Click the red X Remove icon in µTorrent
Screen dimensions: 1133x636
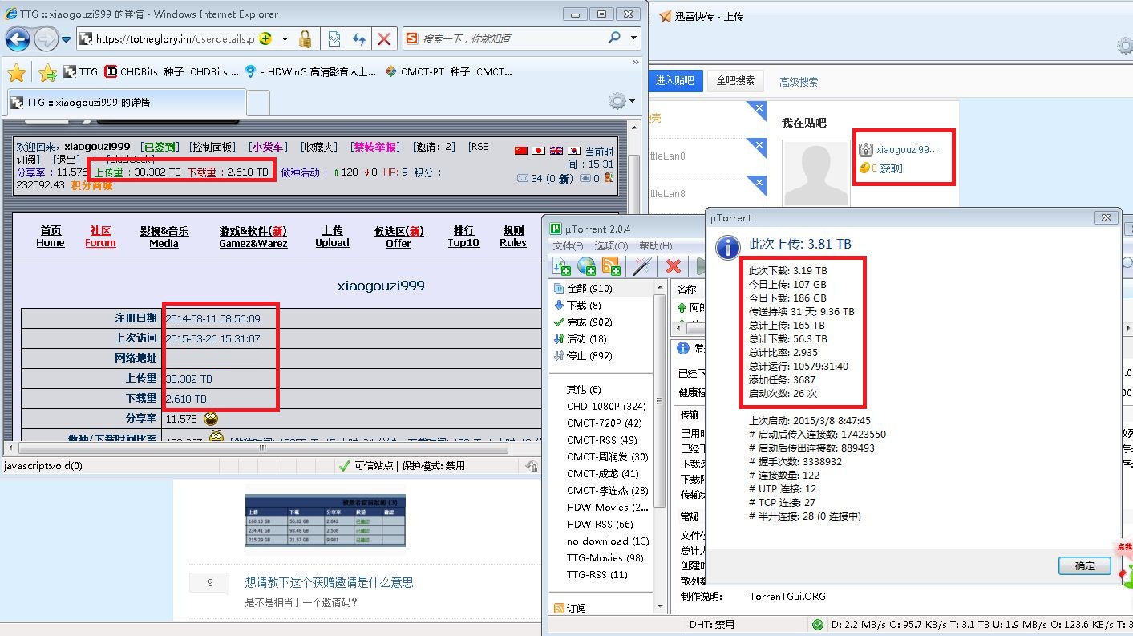(x=674, y=266)
